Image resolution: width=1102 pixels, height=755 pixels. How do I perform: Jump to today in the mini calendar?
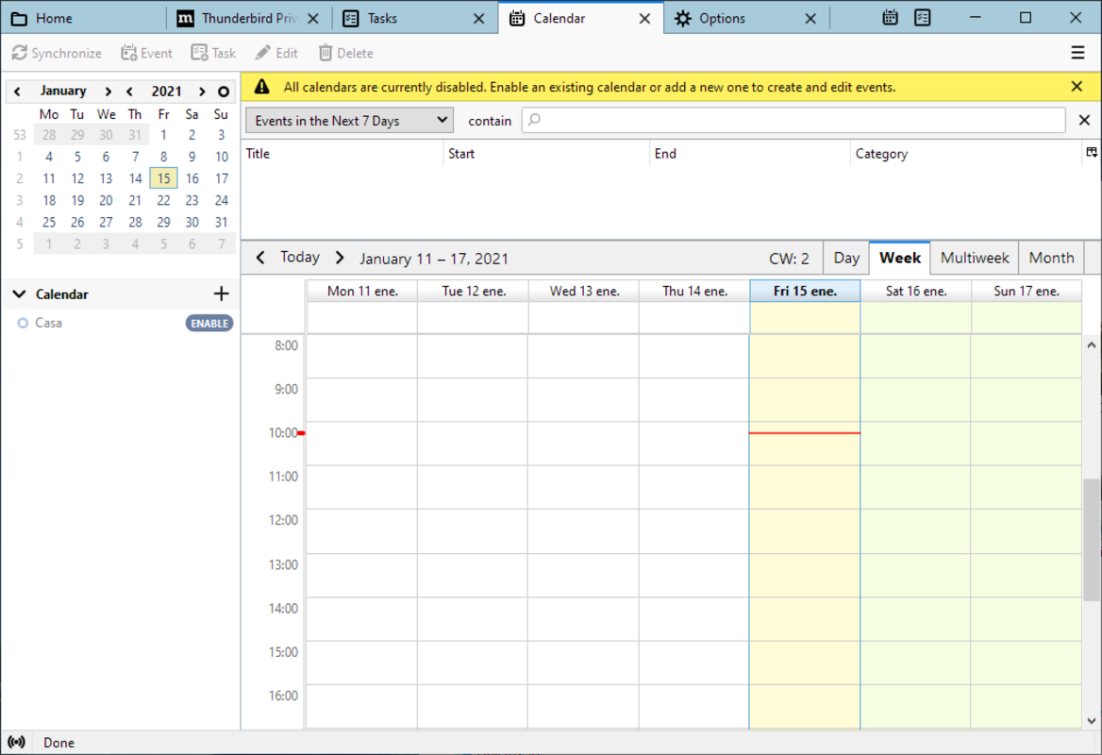[224, 92]
